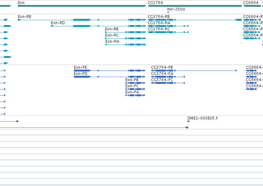Click the Exn-PD large coding exon block
The image size is (263, 186).
tap(82, 77)
